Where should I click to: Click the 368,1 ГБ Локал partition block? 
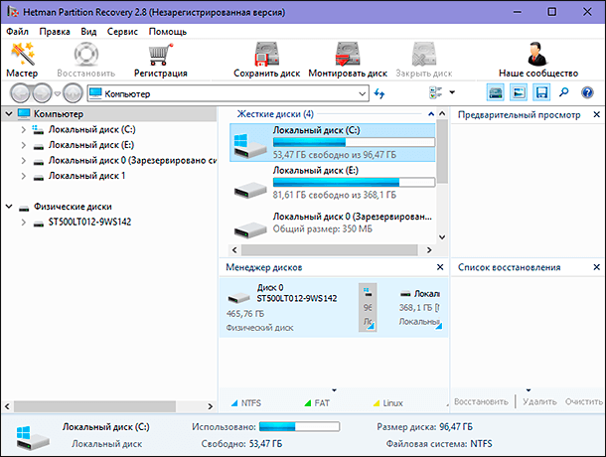tap(419, 307)
